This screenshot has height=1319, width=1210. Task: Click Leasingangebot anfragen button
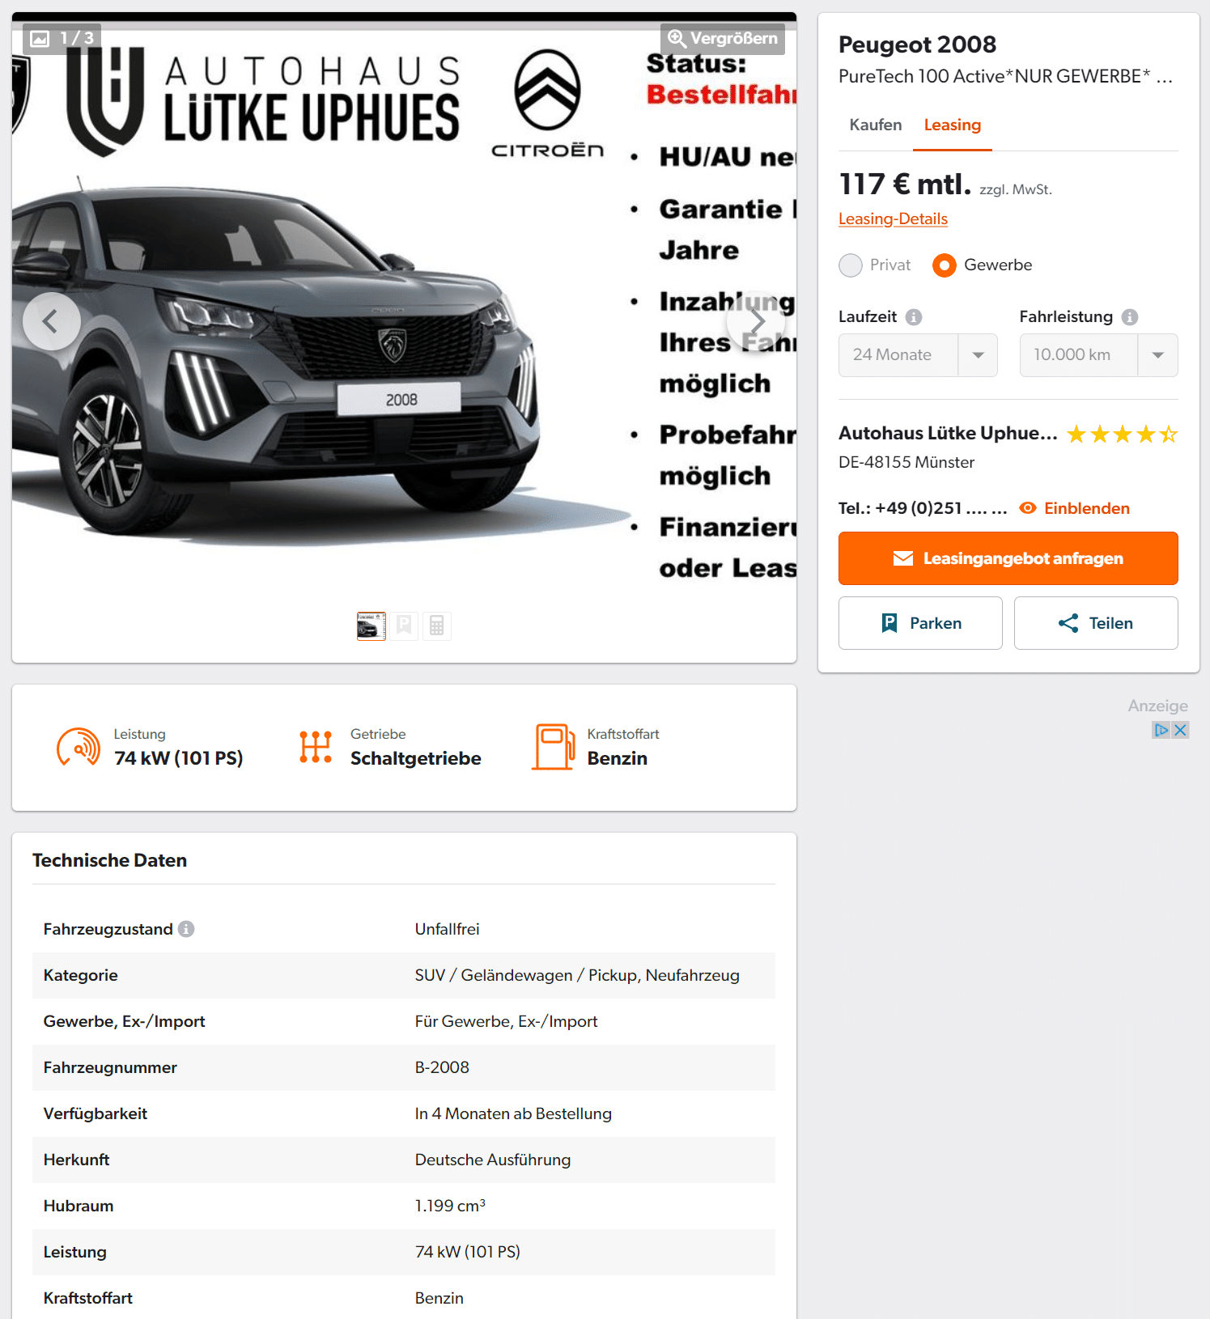tap(1008, 558)
